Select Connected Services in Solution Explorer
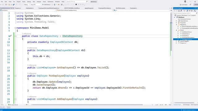198x111 pixels. (185, 19)
